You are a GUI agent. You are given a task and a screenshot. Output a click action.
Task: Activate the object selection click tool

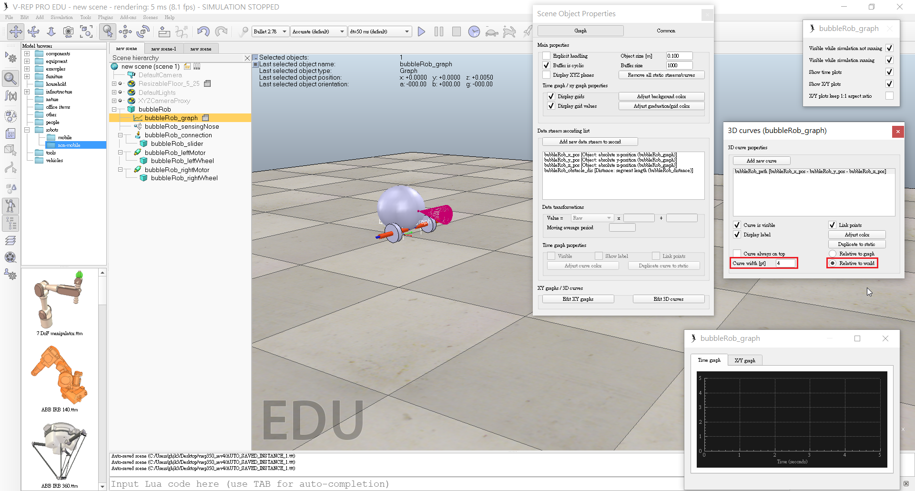[108, 31]
